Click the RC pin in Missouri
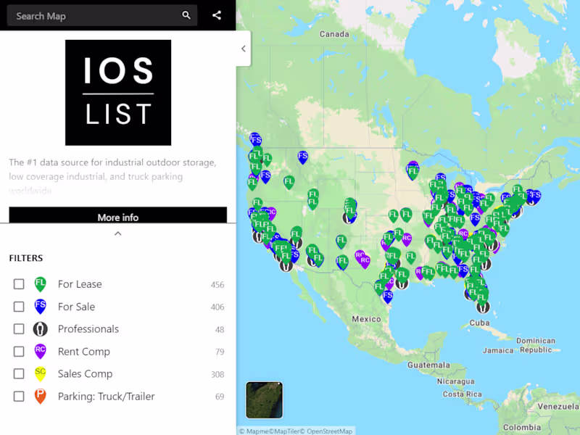Viewport: 580px width, 435px height. [407, 239]
